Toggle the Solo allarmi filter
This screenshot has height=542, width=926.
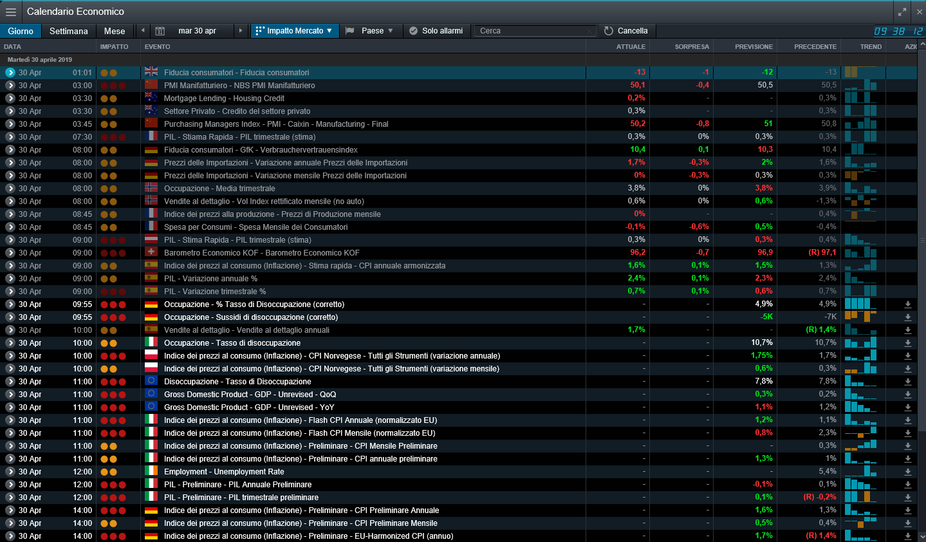click(x=436, y=31)
